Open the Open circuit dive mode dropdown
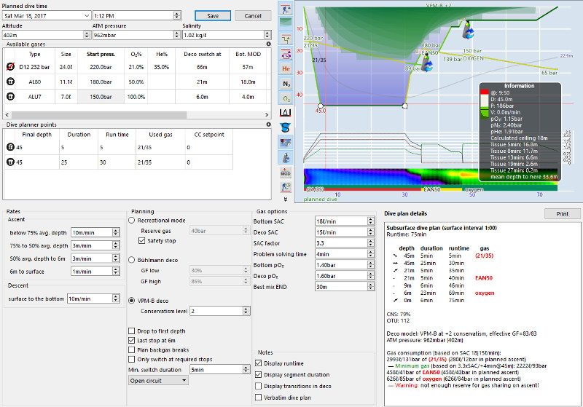The image size is (583, 407). tap(158, 381)
